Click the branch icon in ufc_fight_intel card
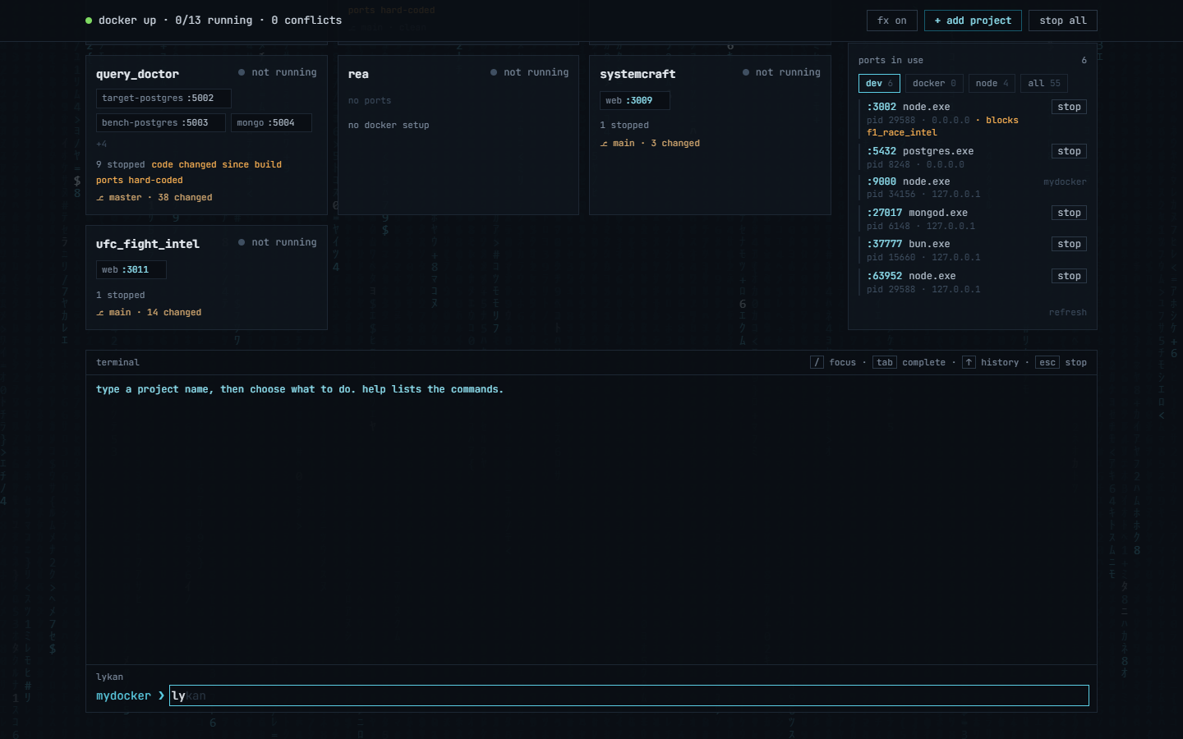This screenshot has height=739, width=1183. pyautogui.click(x=100, y=313)
